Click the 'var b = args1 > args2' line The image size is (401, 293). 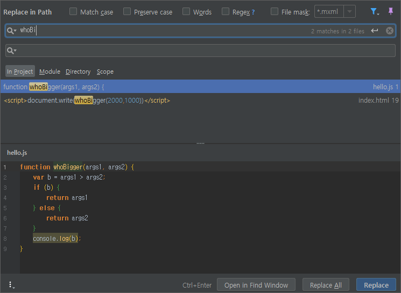point(69,177)
